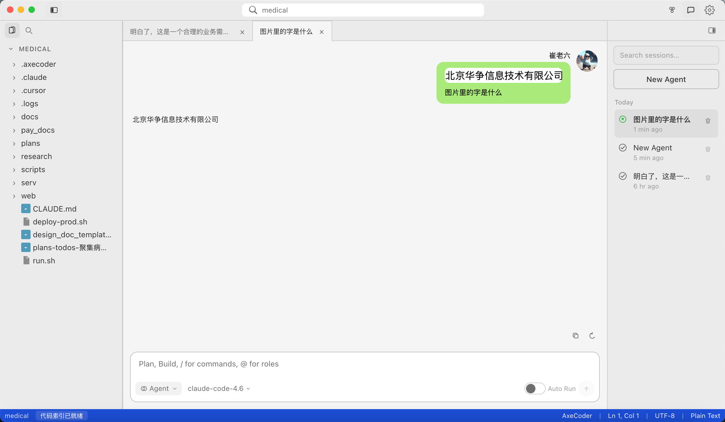The height and width of the screenshot is (422, 725).
Task: Open the New Agent session from 5 min ago
Action: pyautogui.click(x=666, y=152)
